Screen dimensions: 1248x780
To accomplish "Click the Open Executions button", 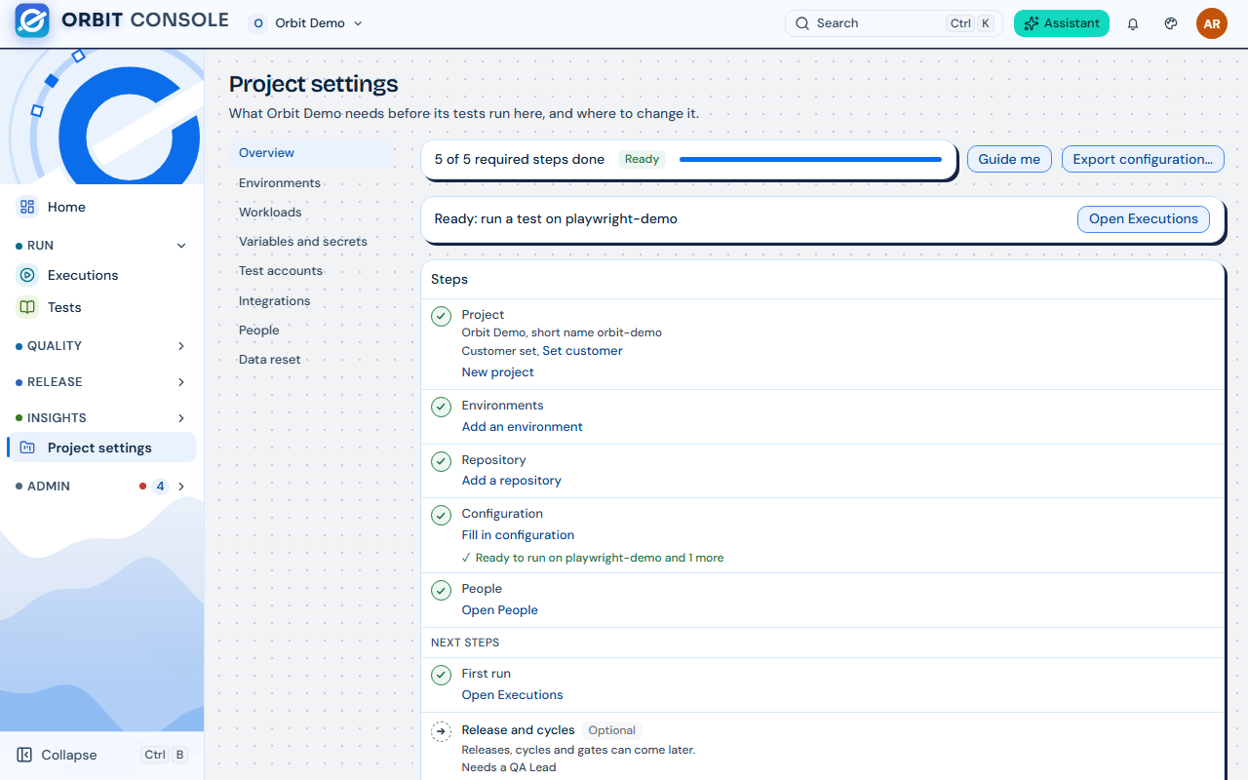I will point(1143,218).
